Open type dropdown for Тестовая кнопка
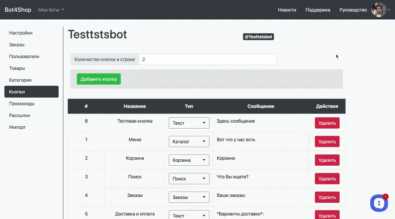Image resolution: width=395 pixels, height=219 pixels. [189, 123]
